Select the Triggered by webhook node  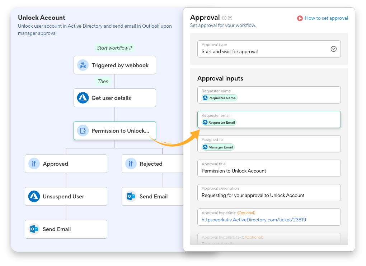(x=115, y=65)
